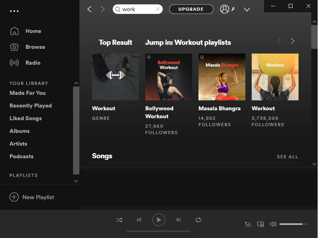This screenshot has width=318, height=238.
Task: Click the Browse box icon
Action: pos(14,47)
